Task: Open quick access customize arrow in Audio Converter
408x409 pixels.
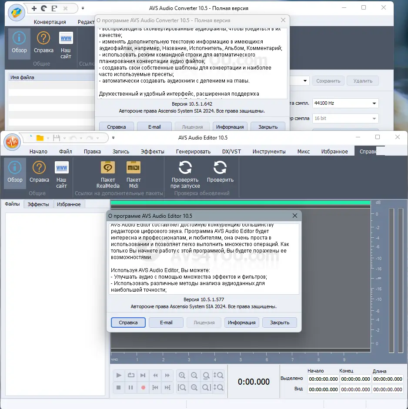Action: click(83, 8)
